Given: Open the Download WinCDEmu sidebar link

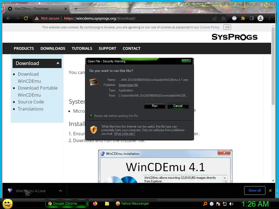Looking at the screenshot, I should point(29,78).
